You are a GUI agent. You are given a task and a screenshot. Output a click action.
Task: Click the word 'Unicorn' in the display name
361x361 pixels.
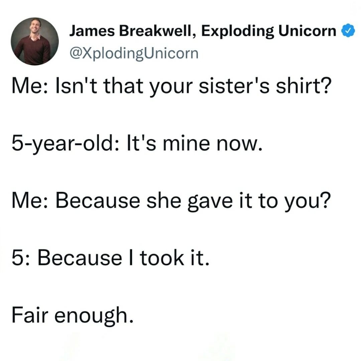[308, 31]
